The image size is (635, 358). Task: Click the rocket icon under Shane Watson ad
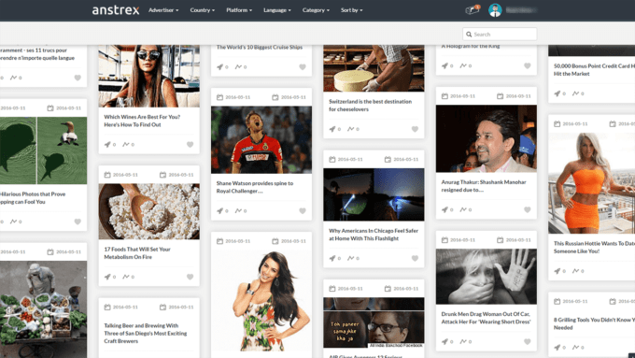(x=219, y=211)
